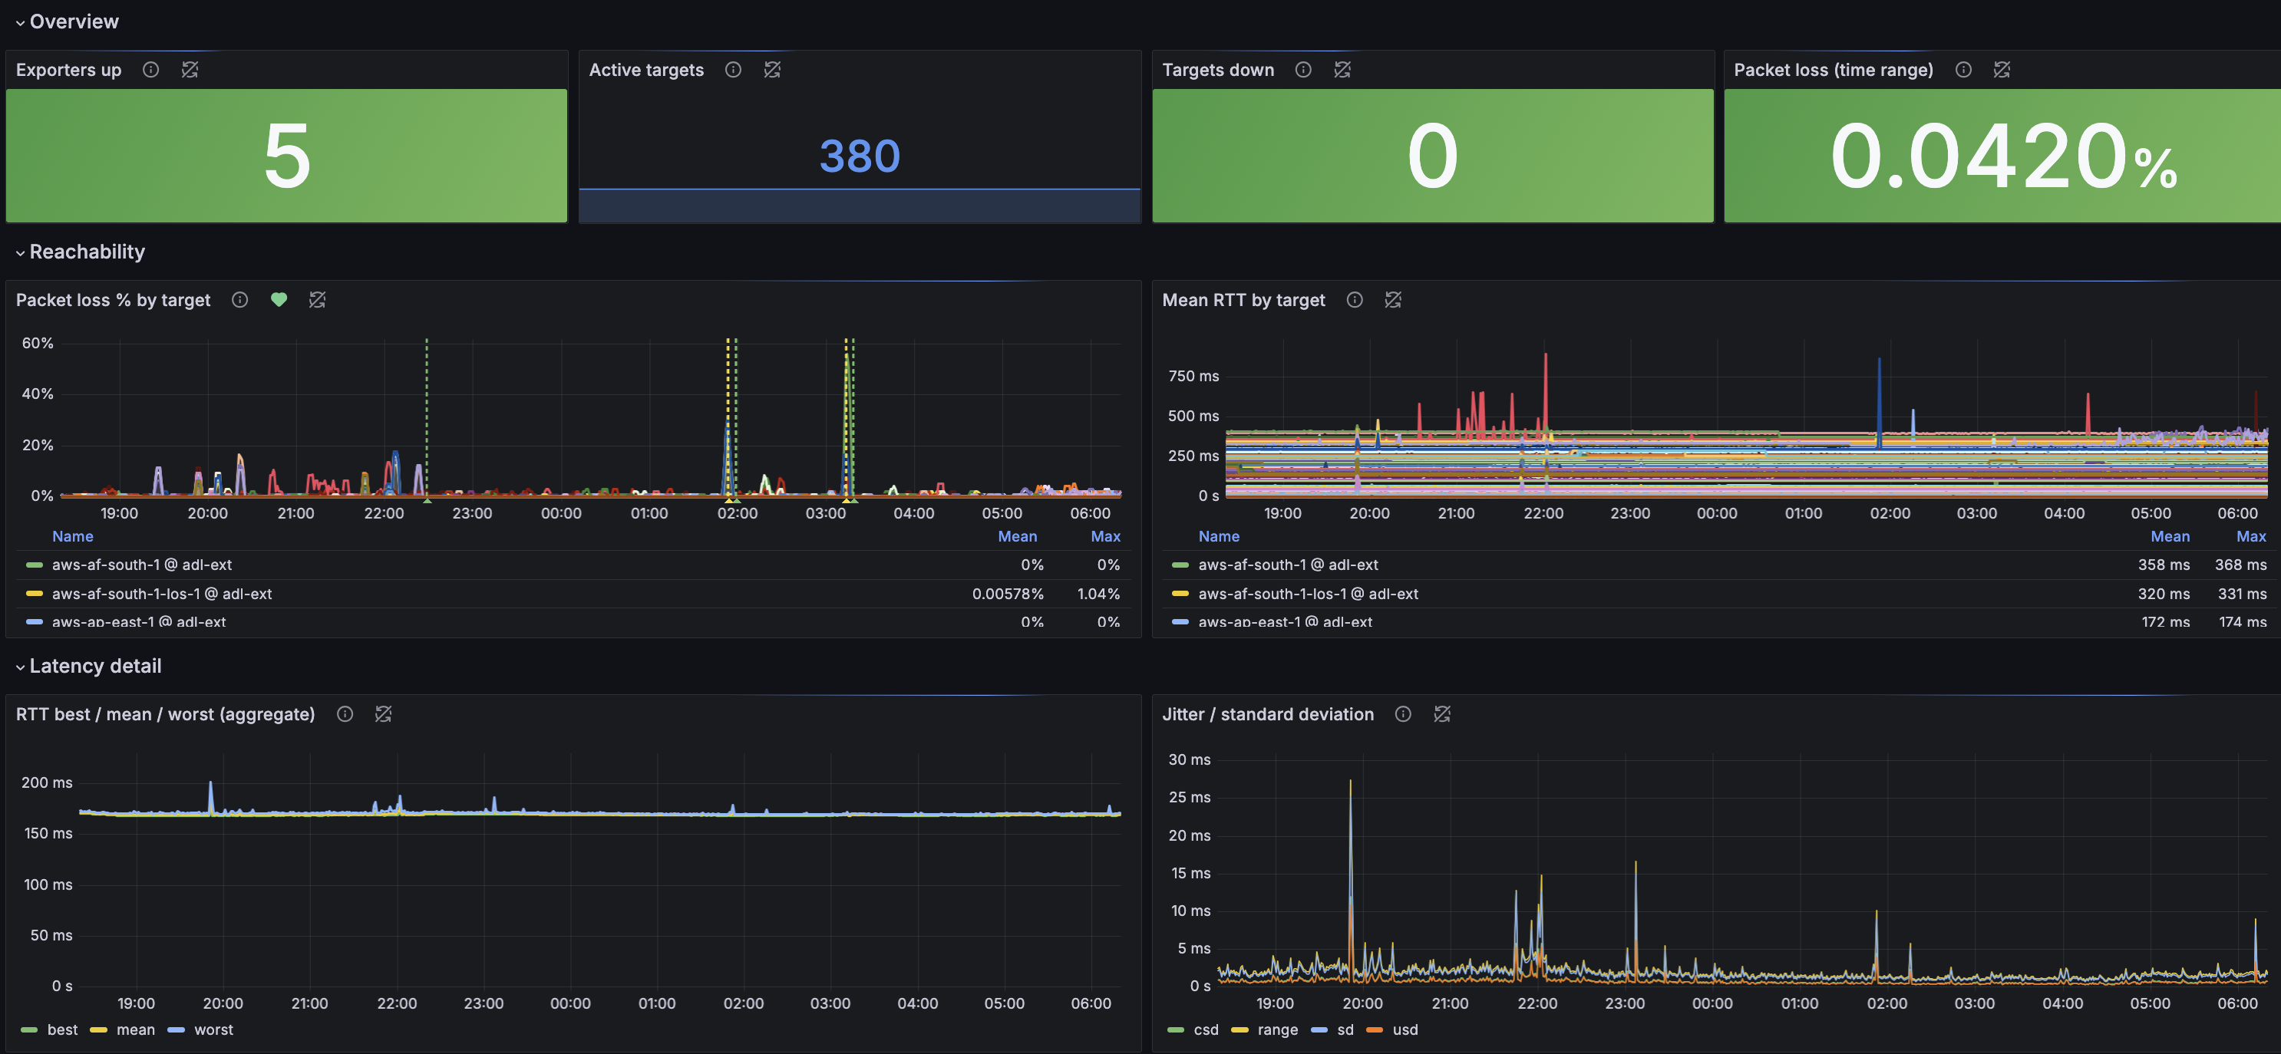
Task: Toggle the best series in RTT legend
Action: pos(62,1030)
